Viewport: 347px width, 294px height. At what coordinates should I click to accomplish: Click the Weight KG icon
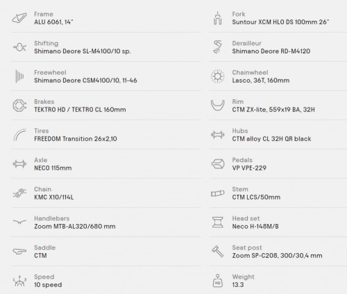(217, 281)
